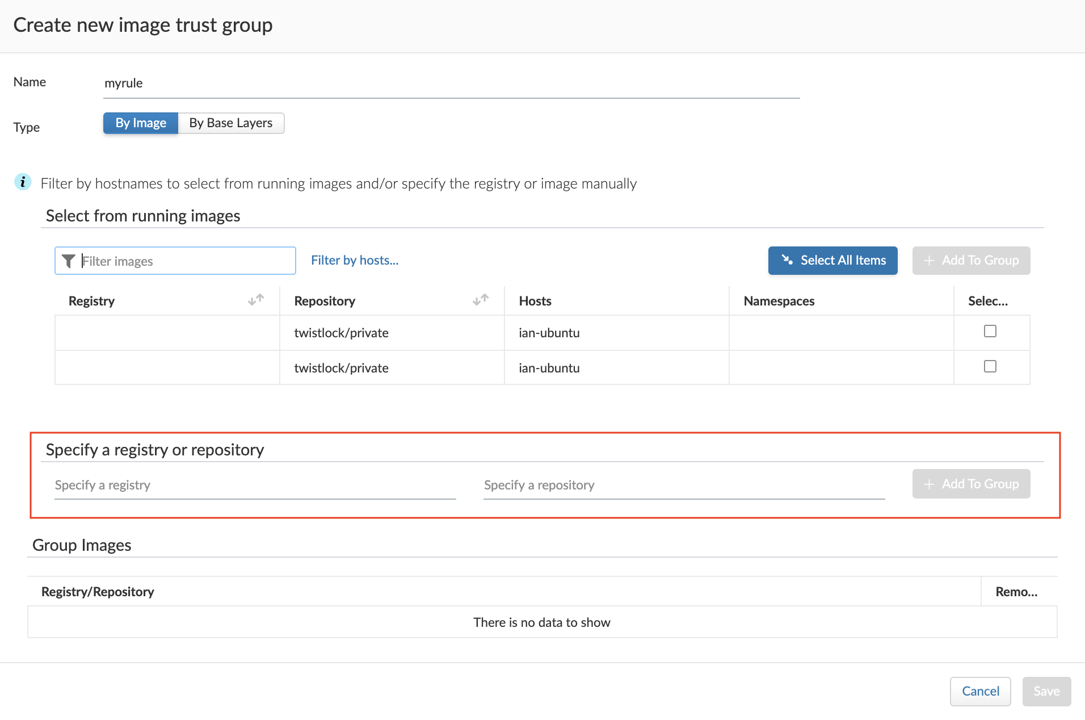Screen dimensions: 1085x720
Task: Click the Specify a registry field
Action: [x=255, y=485]
